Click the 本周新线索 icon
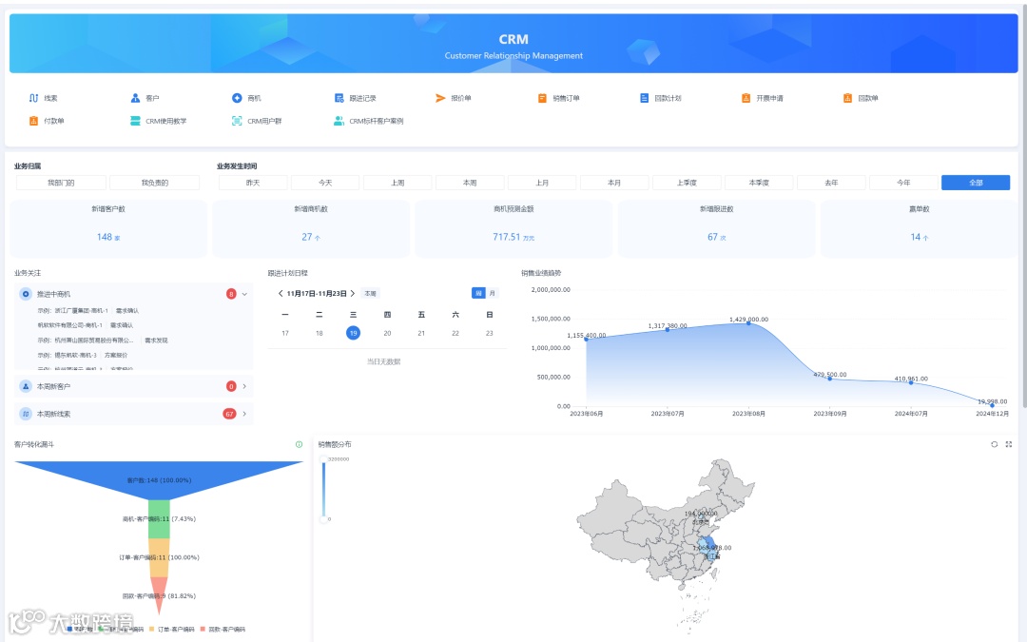Viewport: 1027px width, 642px height. [26, 414]
